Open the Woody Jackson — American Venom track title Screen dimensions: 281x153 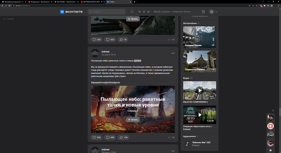172,11
